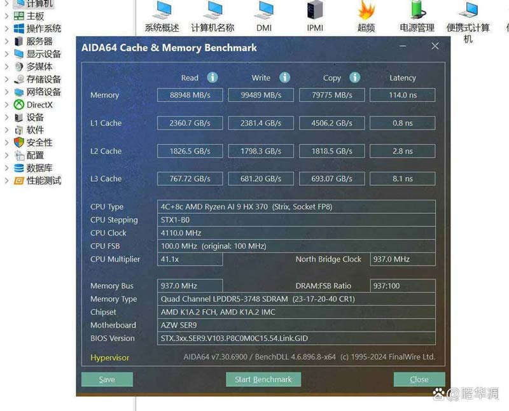This screenshot has height=411, width=509.
Task: Click the North Bridge Clock value 937.0 MHz
Action: point(403,259)
